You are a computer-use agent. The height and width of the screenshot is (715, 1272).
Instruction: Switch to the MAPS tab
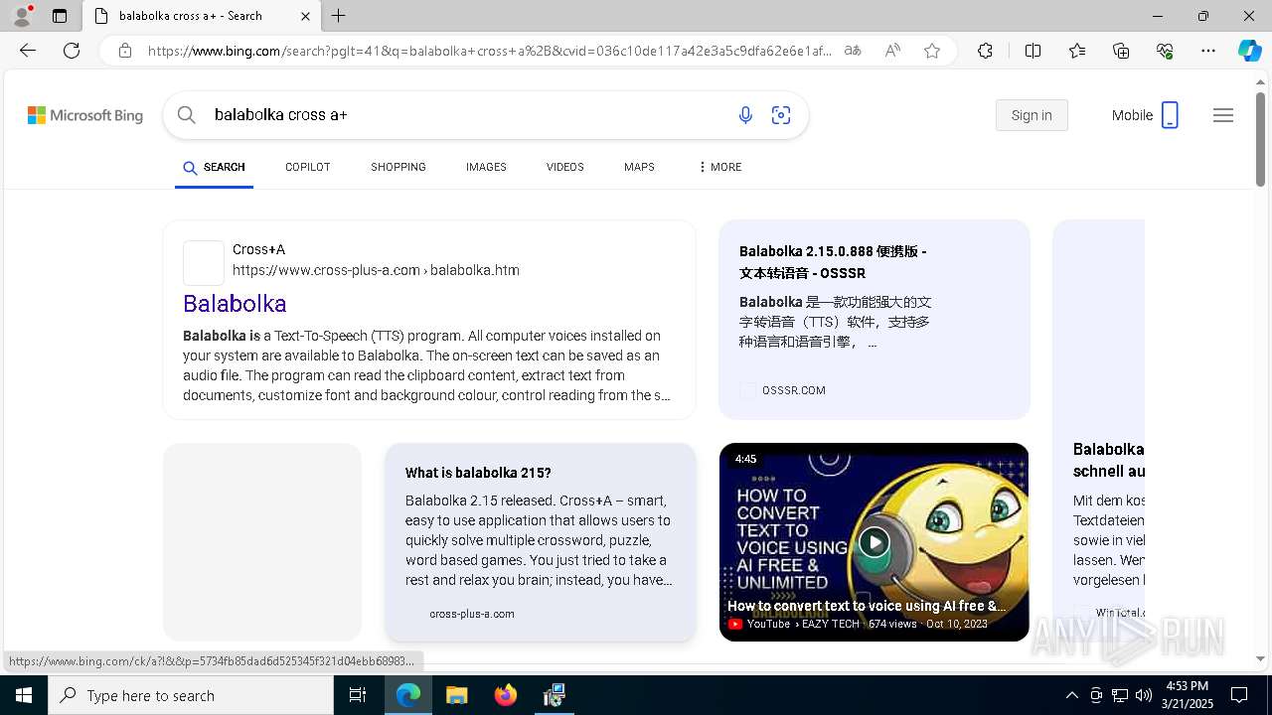(x=639, y=167)
